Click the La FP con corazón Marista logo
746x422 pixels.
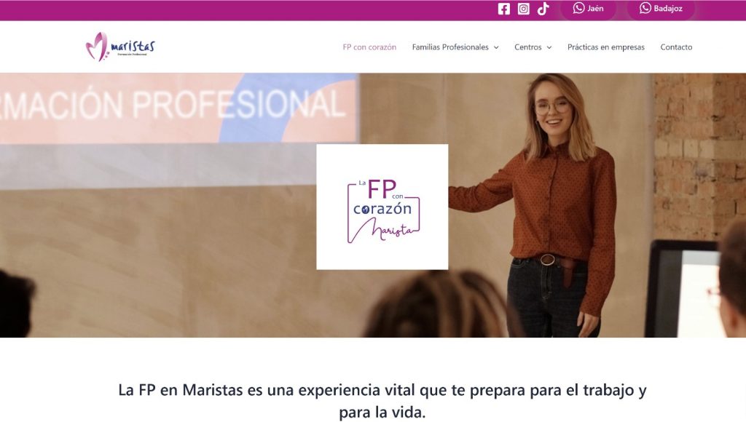click(382, 207)
